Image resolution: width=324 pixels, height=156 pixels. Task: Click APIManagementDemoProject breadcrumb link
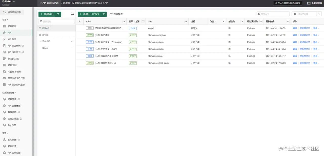[87, 3]
